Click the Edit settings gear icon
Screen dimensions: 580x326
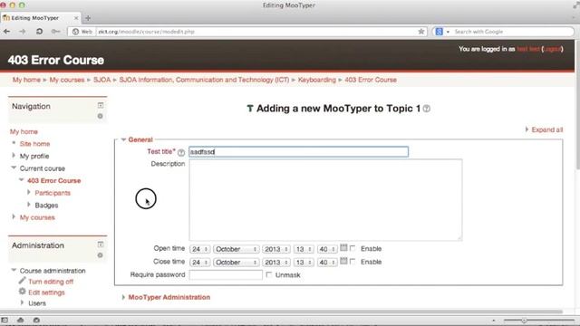point(22,292)
